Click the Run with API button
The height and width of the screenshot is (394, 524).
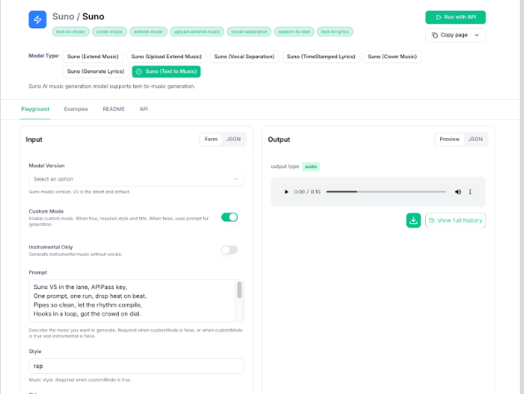(x=455, y=17)
